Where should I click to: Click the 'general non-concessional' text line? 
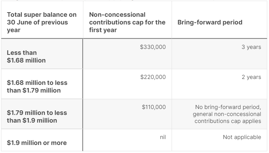coord(227,114)
